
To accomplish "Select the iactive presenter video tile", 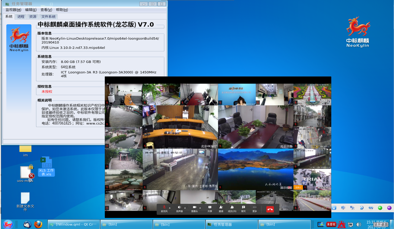I will (x=237, y=94).
